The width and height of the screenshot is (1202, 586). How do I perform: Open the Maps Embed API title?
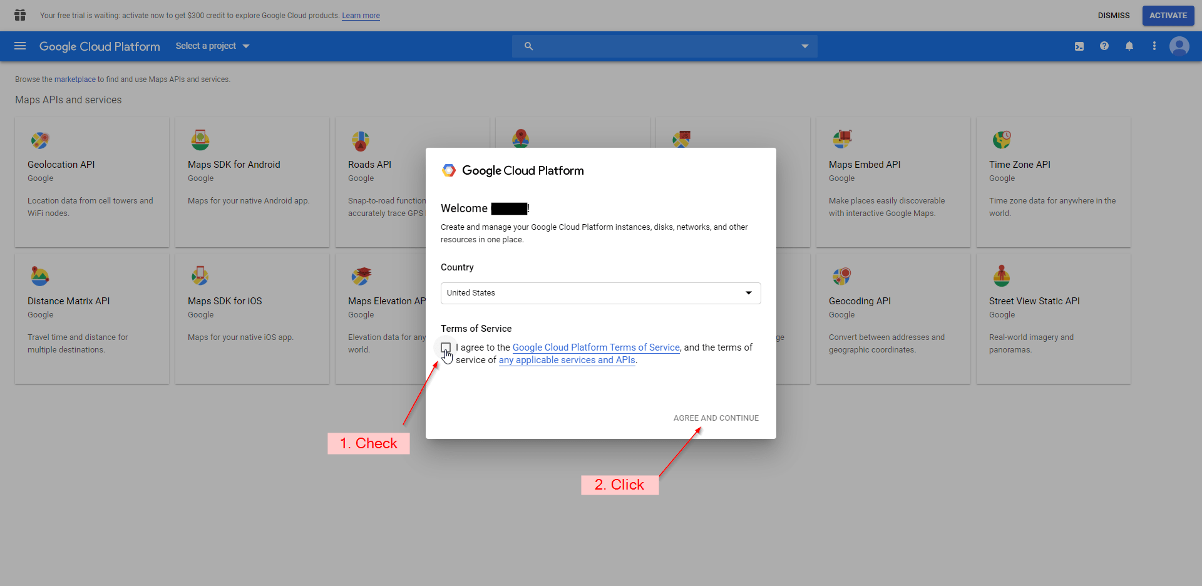point(865,165)
